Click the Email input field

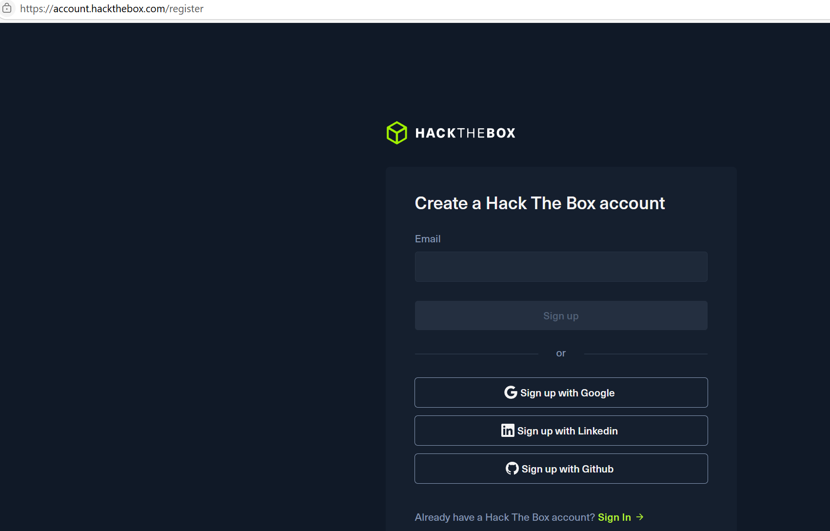coord(561,267)
